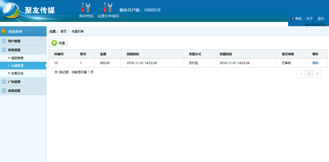The width and height of the screenshot is (329, 162).
Task: Click the 设置分享域名 label
Action: [108, 16]
